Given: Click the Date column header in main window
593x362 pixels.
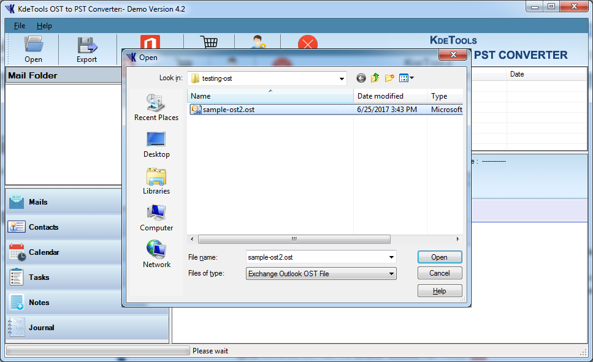Looking at the screenshot, I should tap(546, 74).
